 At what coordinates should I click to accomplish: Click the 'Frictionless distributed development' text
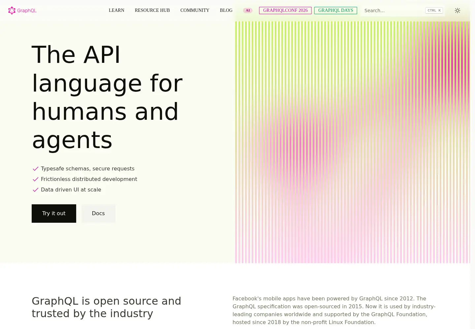89,179
